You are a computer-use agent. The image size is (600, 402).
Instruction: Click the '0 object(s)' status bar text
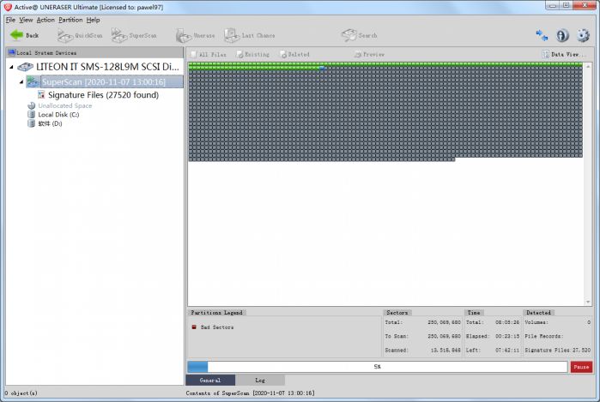pyautogui.click(x=21, y=393)
